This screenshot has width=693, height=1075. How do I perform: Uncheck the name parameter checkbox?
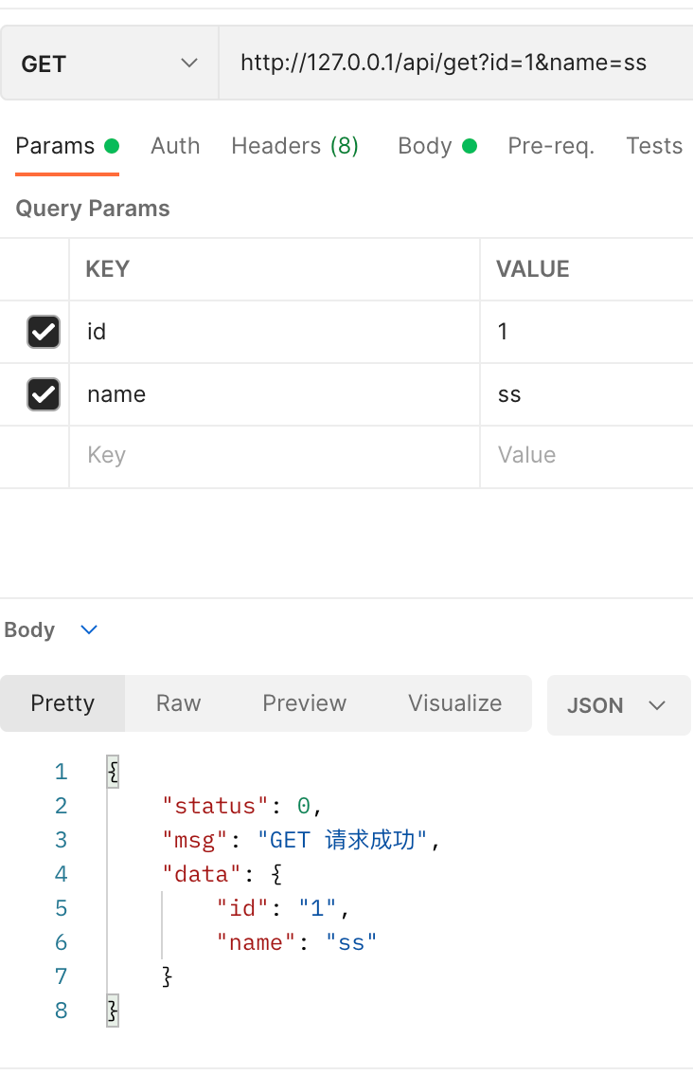point(44,394)
